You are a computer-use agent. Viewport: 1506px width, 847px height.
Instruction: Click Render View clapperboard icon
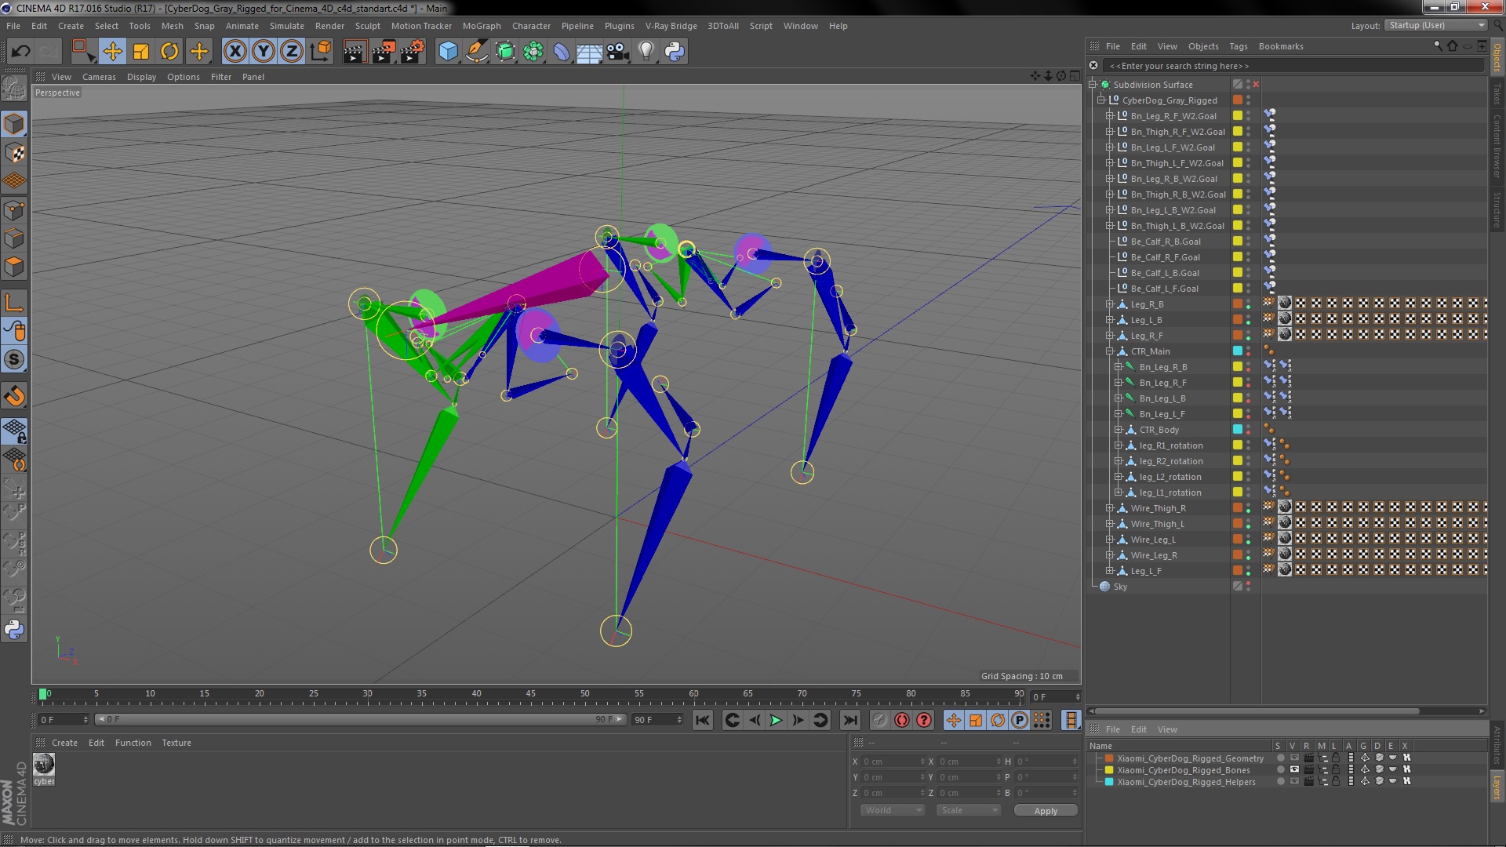[354, 52]
